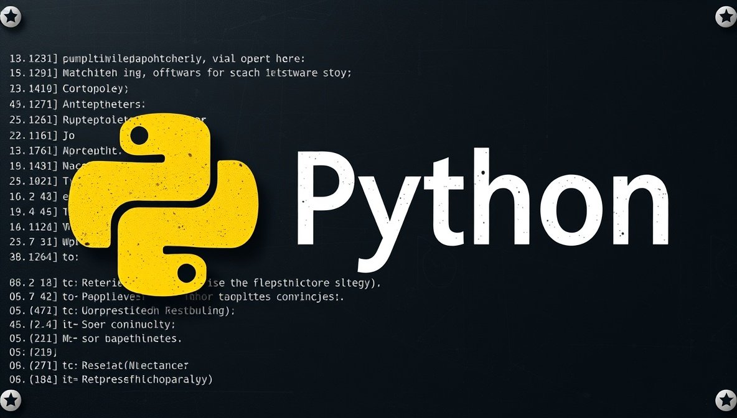
Task: Click the "38.1264] to:" line
Action: tap(44, 258)
